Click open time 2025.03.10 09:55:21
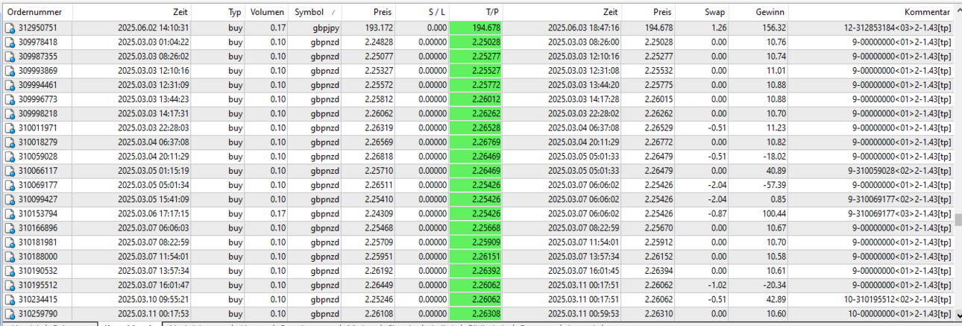 pyautogui.click(x=154, y=299)
